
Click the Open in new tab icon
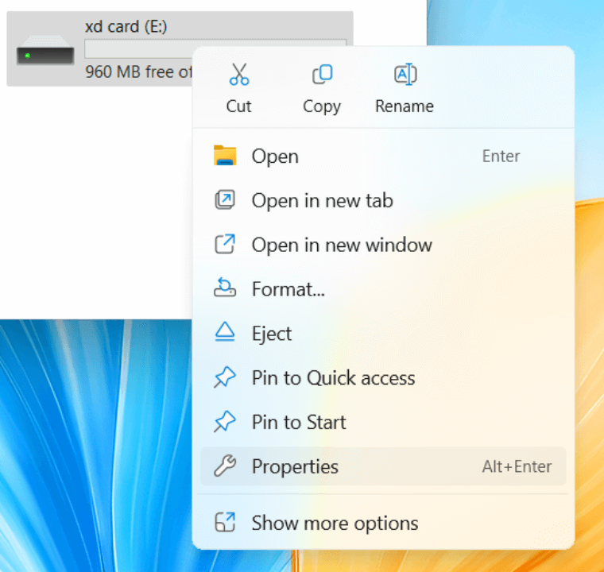(225, 200)
